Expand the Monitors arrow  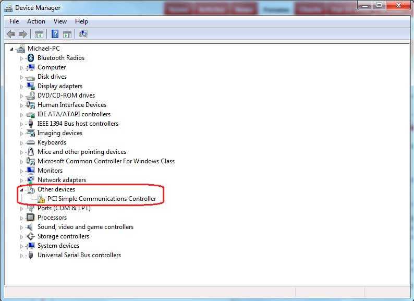pos(21,171)
